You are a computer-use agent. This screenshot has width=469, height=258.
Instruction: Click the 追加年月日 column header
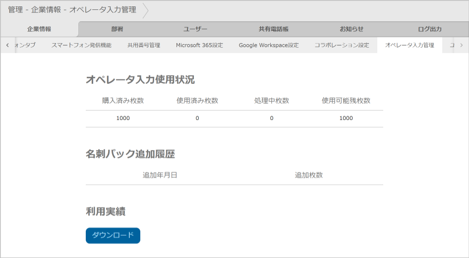160,175
